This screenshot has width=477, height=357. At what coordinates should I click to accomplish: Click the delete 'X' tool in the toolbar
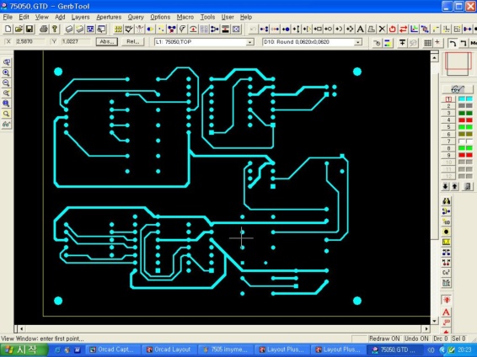click(x=382, y=29)
